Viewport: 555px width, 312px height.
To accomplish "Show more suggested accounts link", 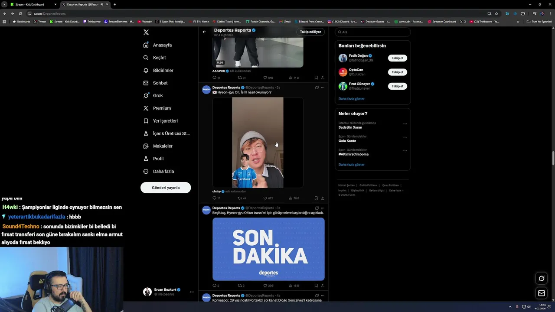I will (351, 99).
